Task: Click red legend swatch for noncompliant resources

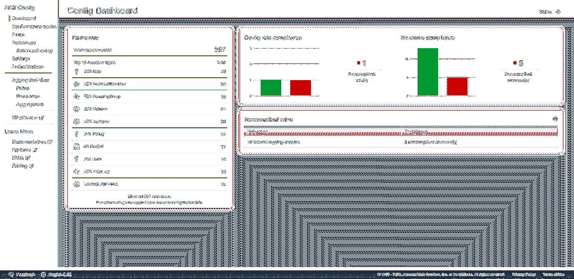Action: (515, 63)
